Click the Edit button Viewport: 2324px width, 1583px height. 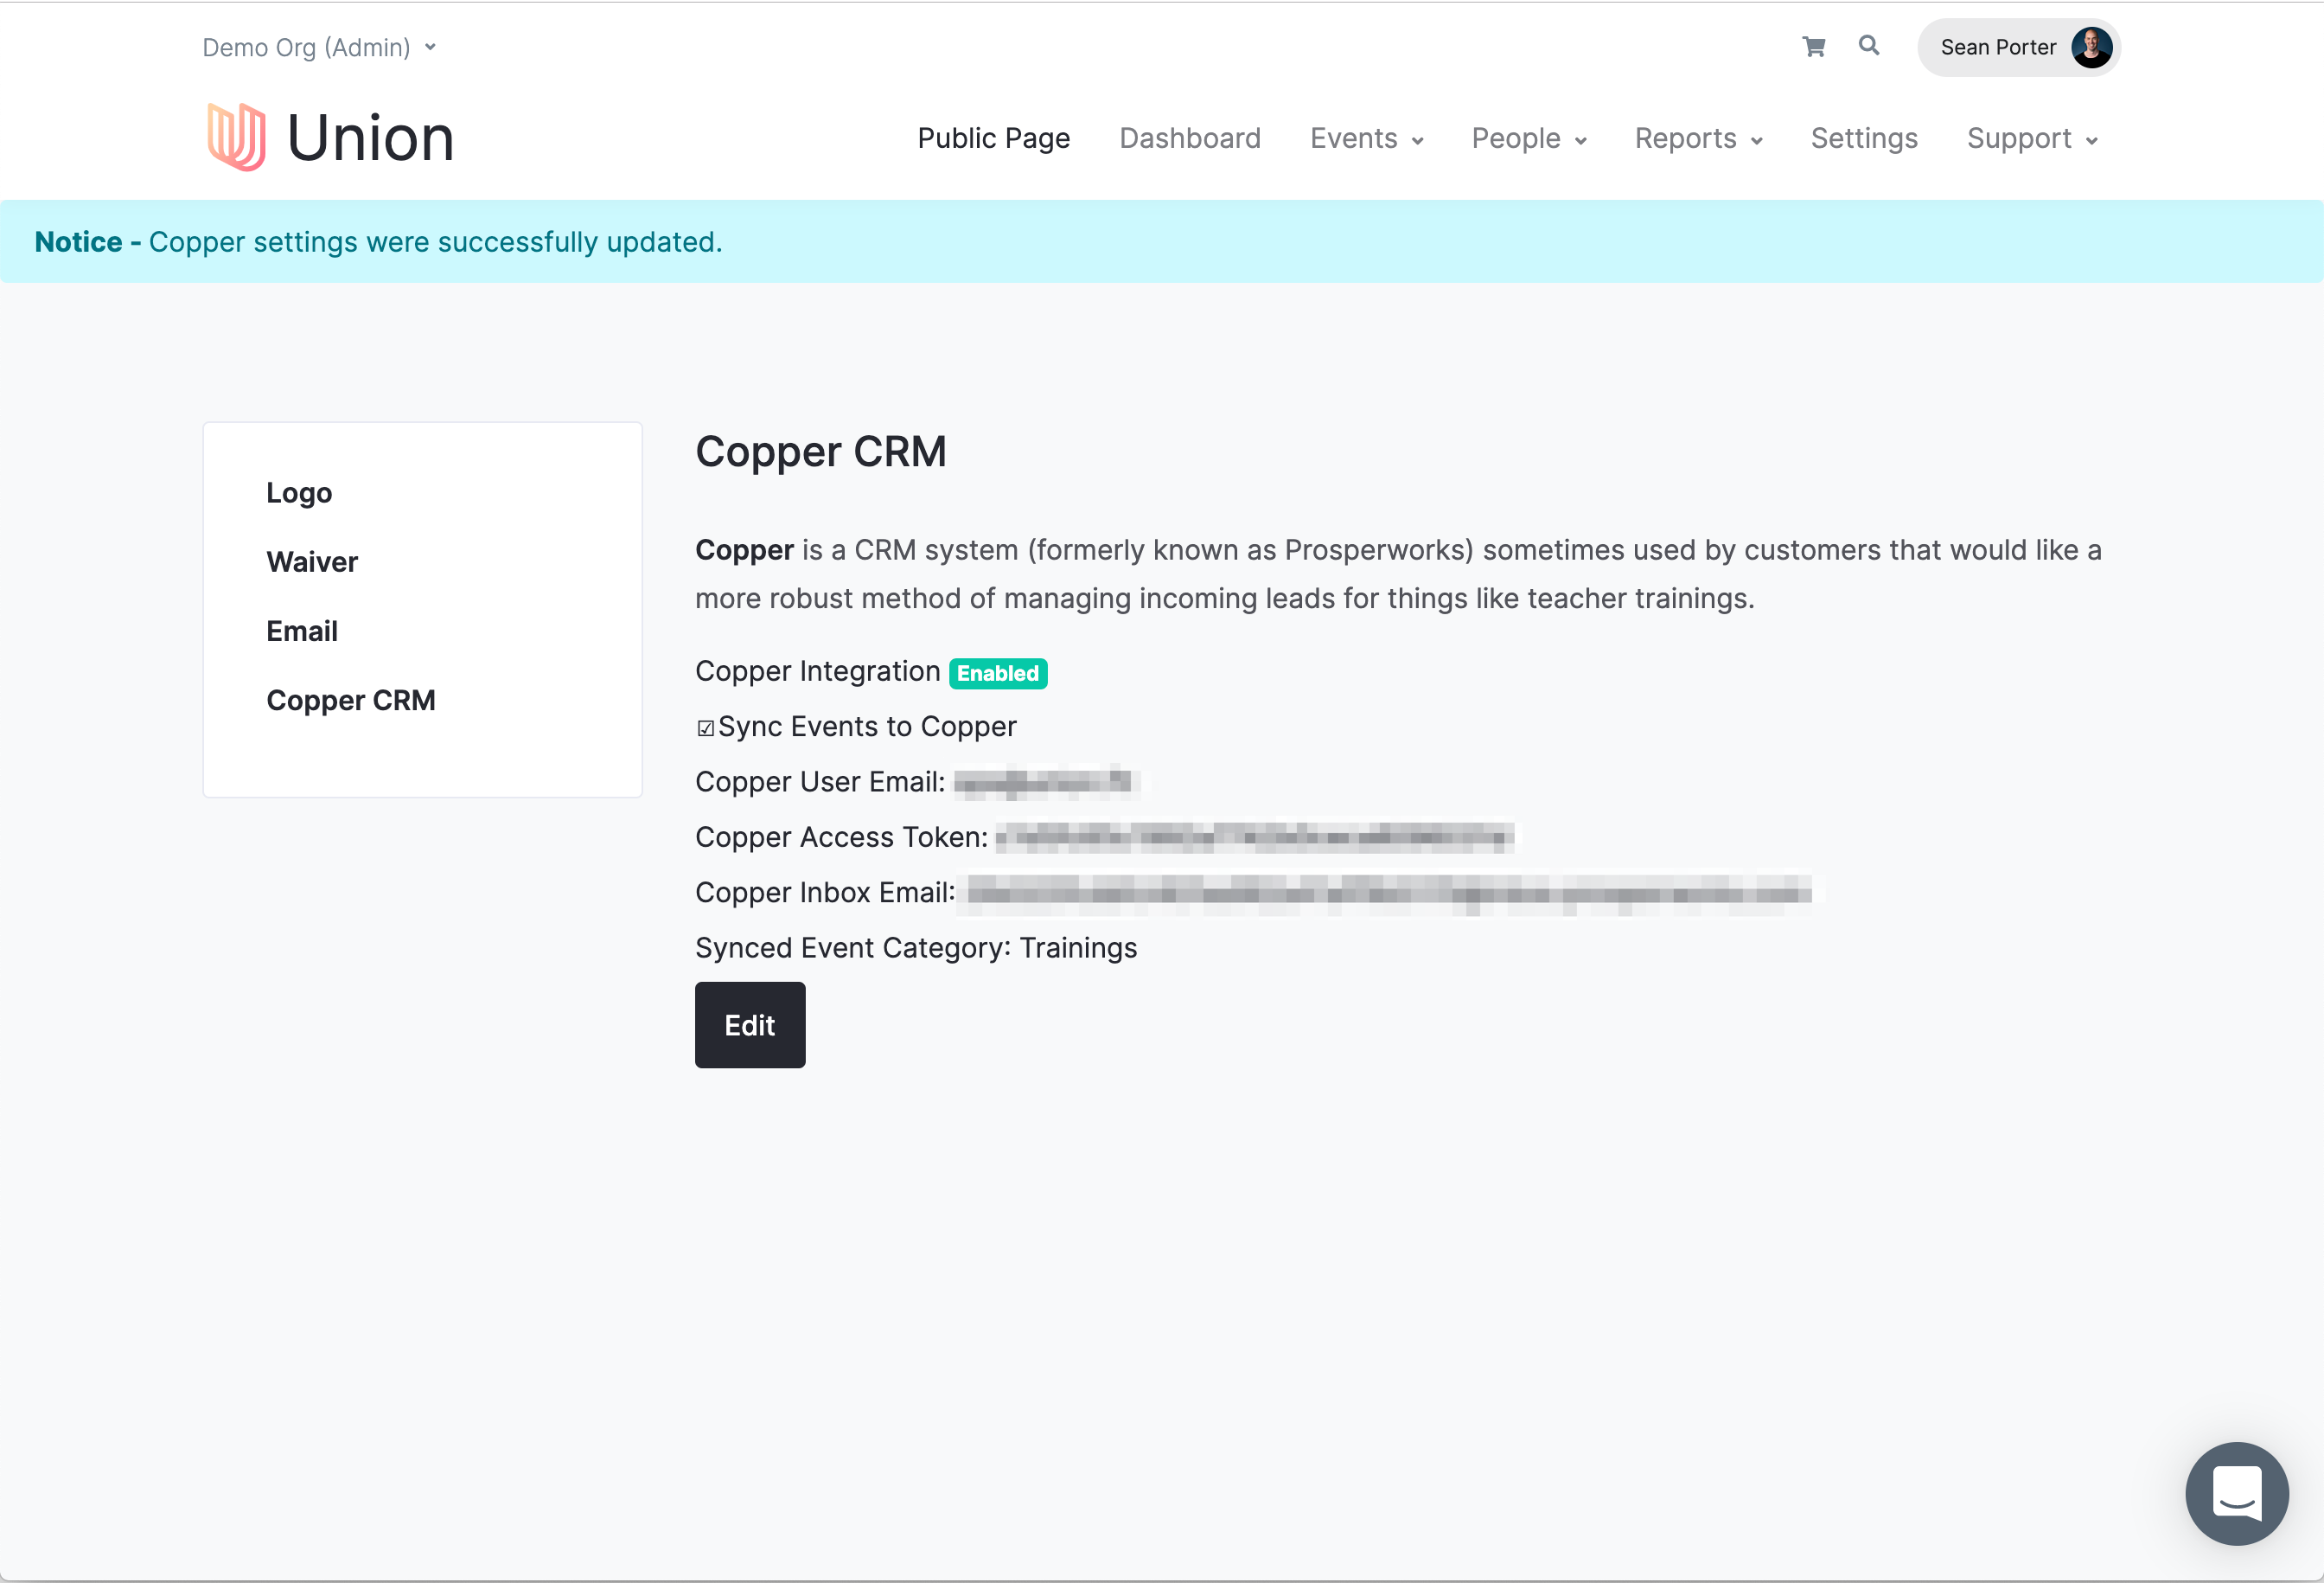pyautogui.click(x=750, y=1025)
